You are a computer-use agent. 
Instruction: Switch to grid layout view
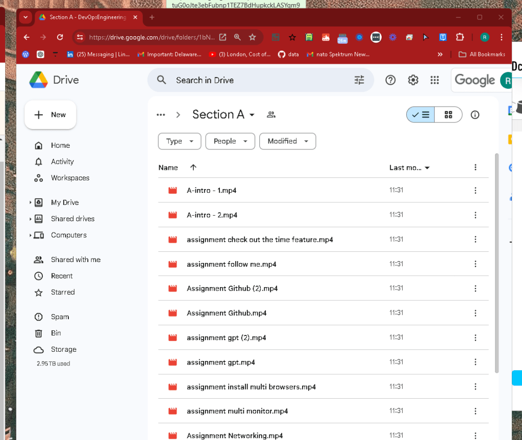pos(449,115)
